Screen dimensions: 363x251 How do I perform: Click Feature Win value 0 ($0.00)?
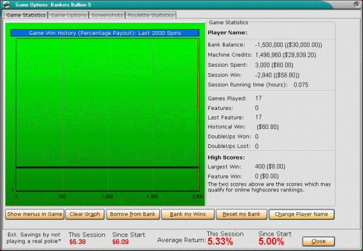point(267,177)
